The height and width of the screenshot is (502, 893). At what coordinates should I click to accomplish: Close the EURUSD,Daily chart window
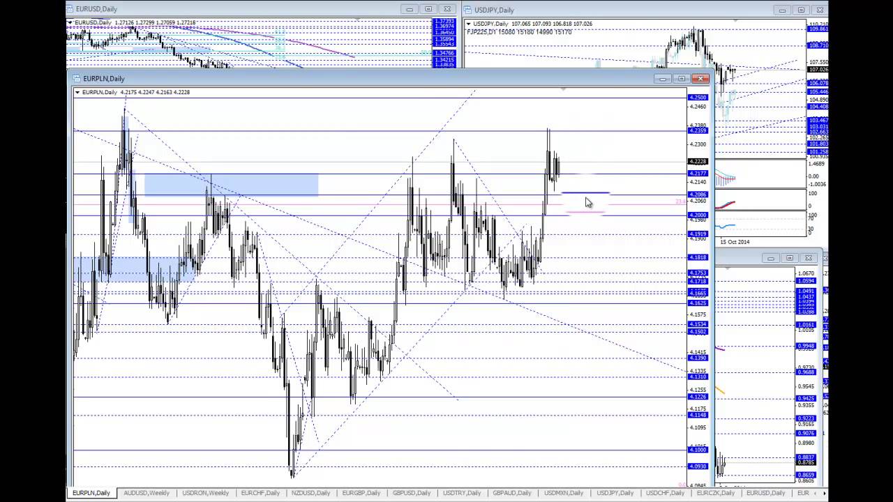[x=447, y=9]
